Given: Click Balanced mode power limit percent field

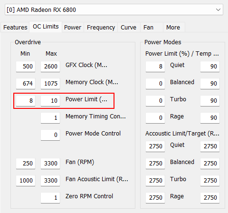Looking at the screenshot, I should tap(155, 84).
